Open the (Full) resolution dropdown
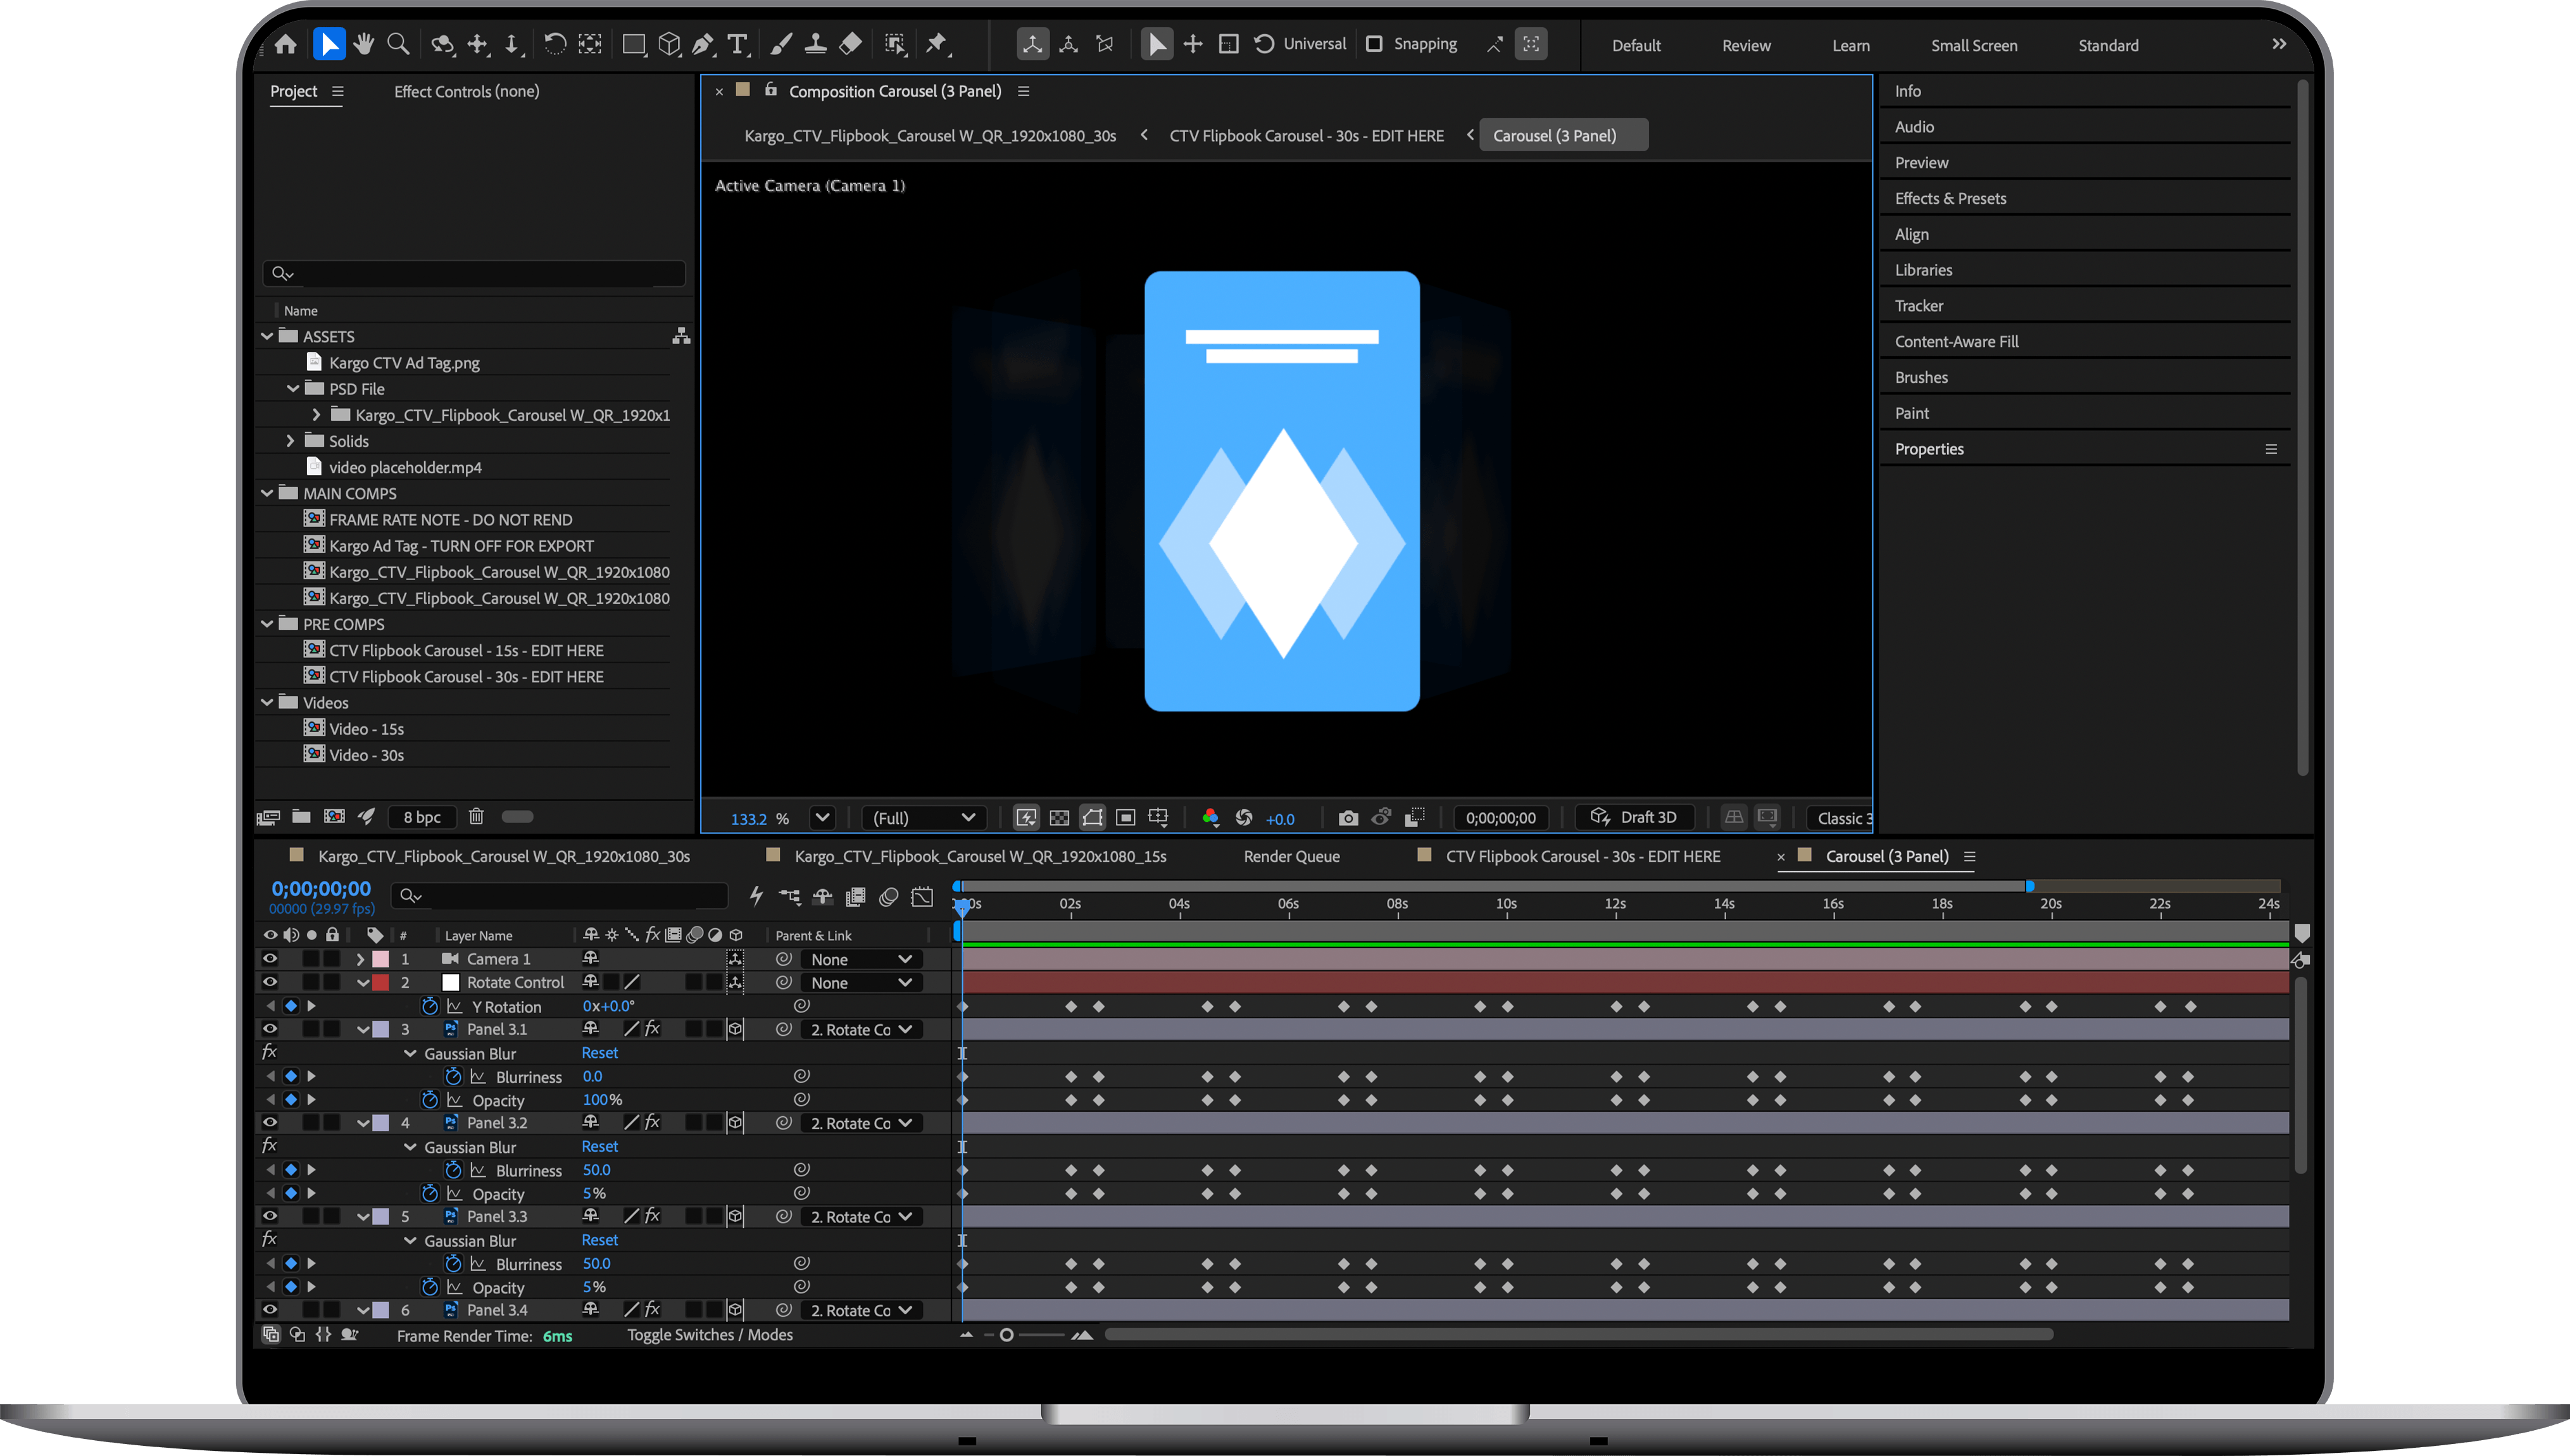This screenshot has width=2570, height=1456. click(x=924, y=818)
